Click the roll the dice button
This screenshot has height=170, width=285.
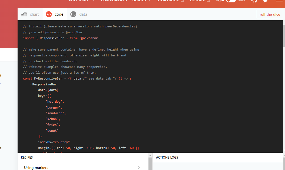[x=270, y=14]
